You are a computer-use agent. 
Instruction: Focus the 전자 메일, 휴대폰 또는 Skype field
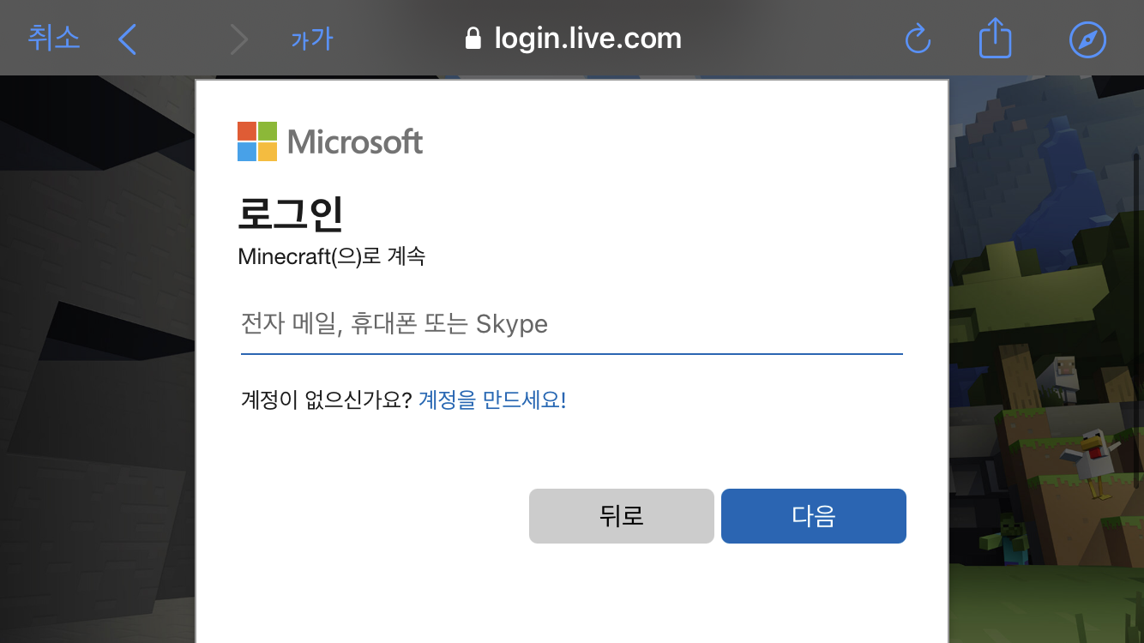click(x=572, y=325)
